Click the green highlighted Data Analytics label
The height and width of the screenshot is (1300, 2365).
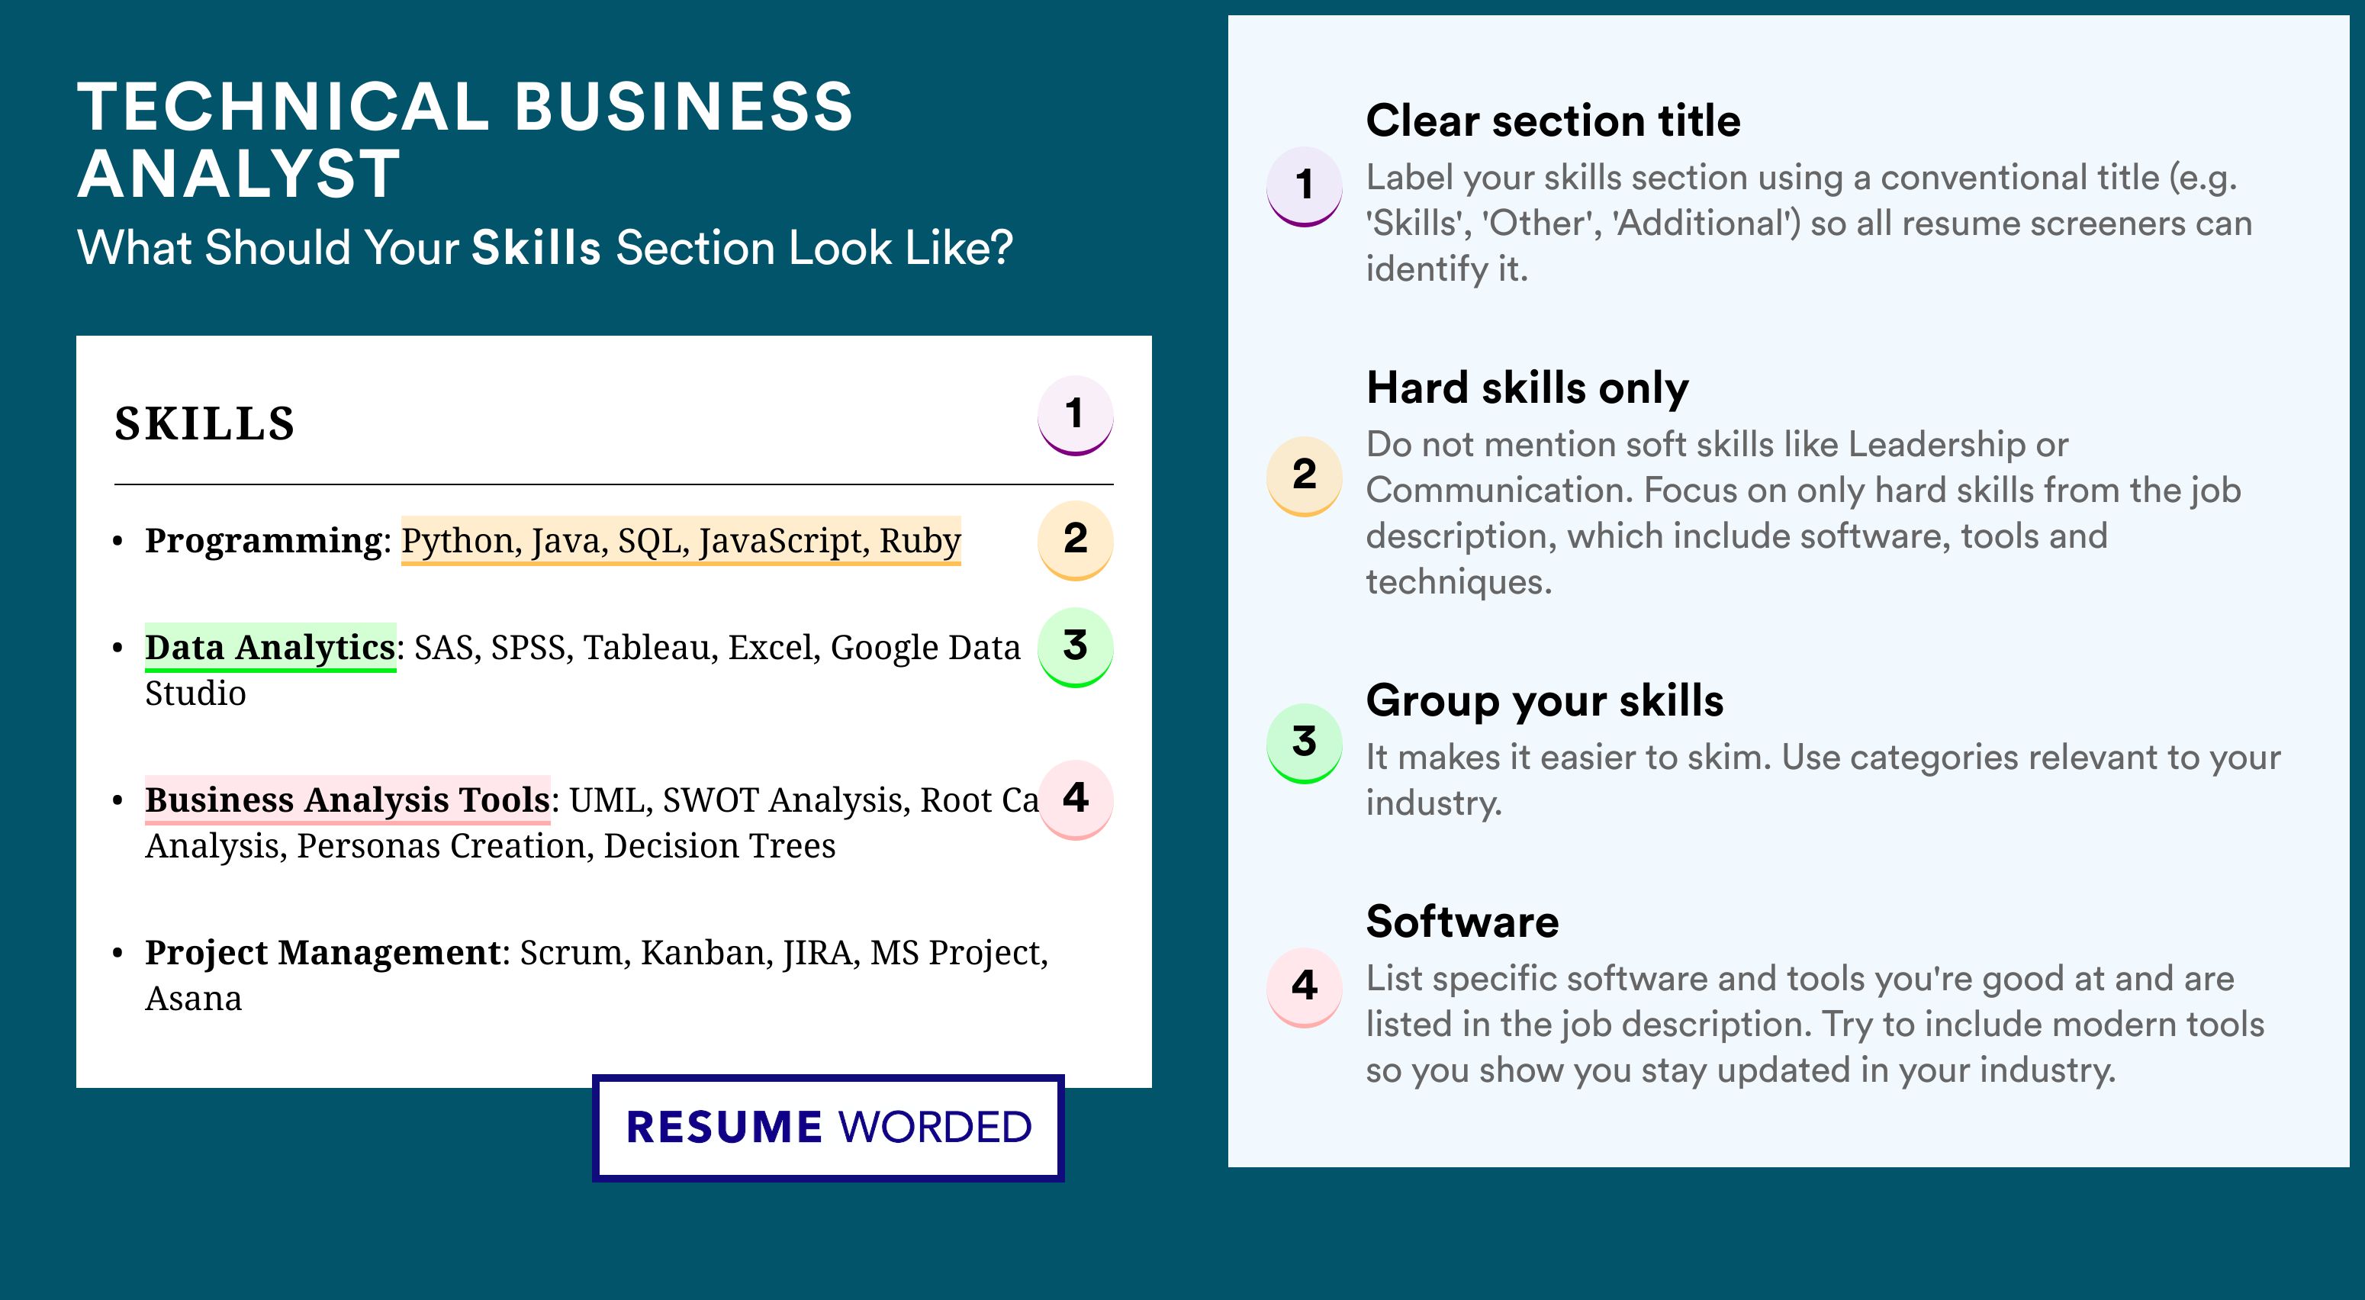pyautogui.click(x=270, y=647)
